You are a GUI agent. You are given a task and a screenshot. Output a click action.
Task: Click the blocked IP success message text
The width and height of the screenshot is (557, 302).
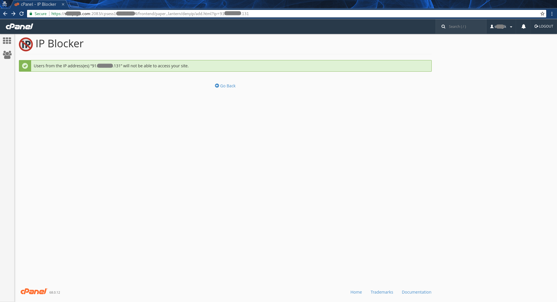point(111,66)
